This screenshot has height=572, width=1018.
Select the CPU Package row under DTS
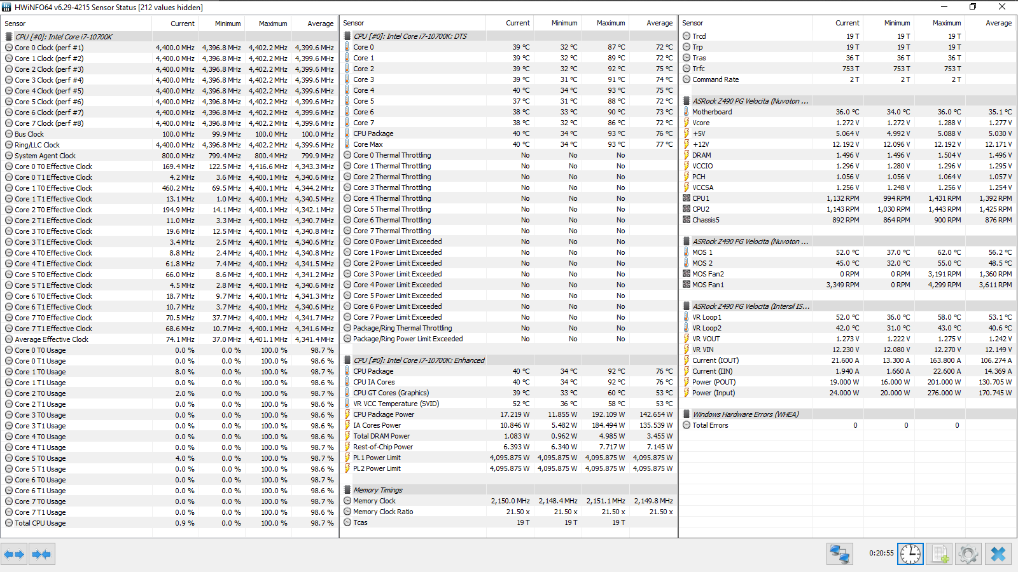508,133
